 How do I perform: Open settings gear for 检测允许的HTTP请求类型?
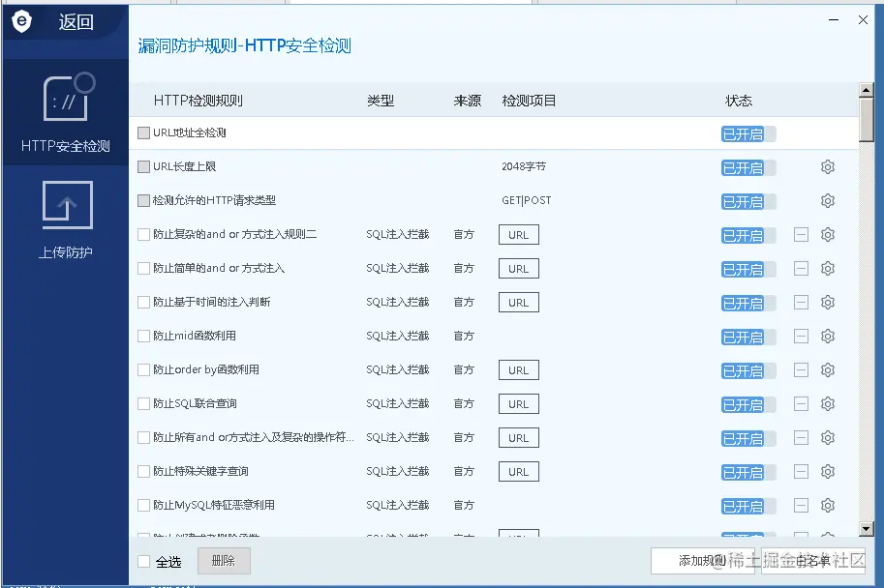828,201
